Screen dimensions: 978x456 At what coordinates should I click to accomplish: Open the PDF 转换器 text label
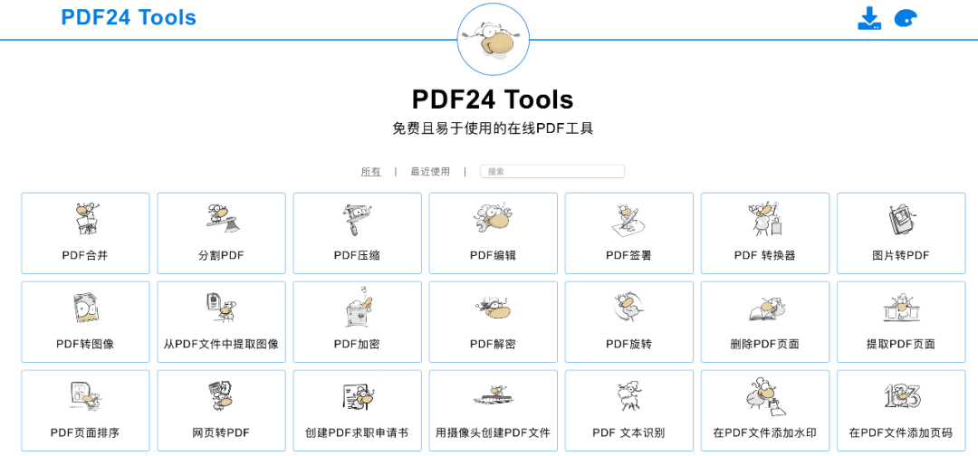pos(764,255)
